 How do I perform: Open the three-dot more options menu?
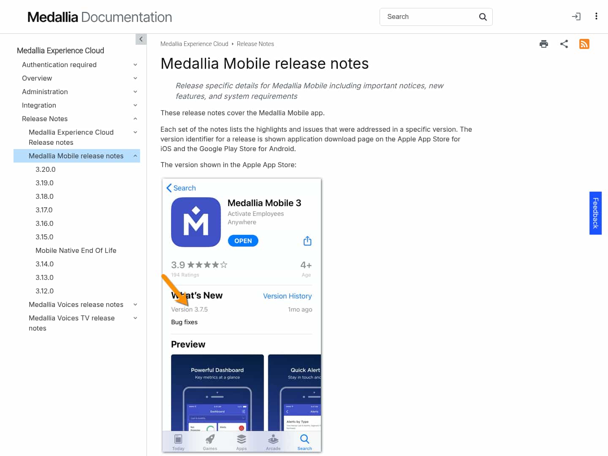point(596,16)
